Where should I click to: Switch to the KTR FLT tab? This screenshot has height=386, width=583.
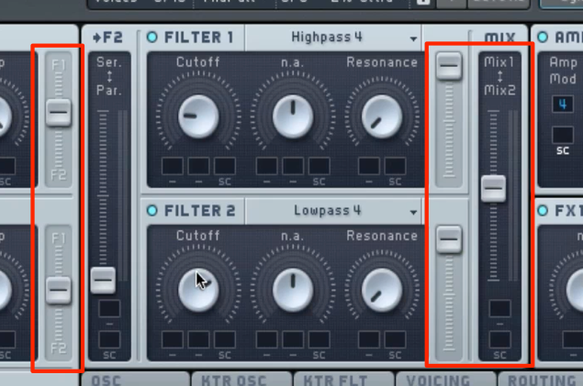pyautogui.click(x=344, y=380)
